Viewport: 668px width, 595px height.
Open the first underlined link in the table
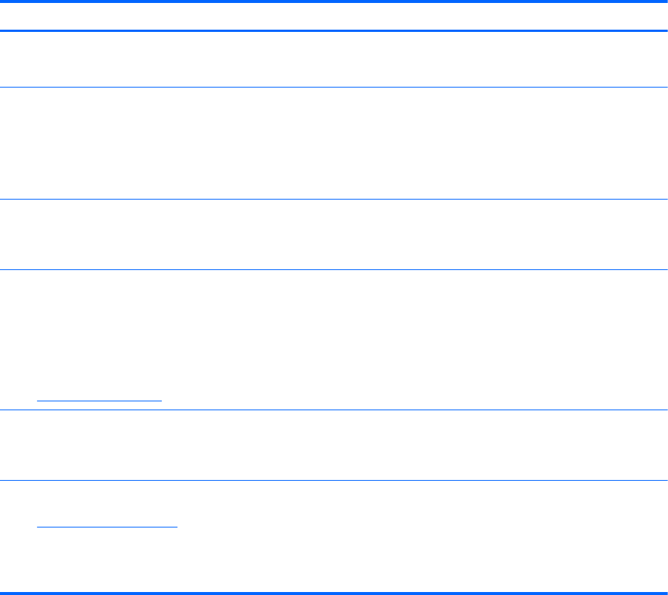coord(99,399)
